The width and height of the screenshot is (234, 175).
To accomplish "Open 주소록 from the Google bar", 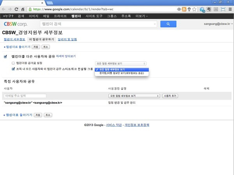I will point(126,16).
